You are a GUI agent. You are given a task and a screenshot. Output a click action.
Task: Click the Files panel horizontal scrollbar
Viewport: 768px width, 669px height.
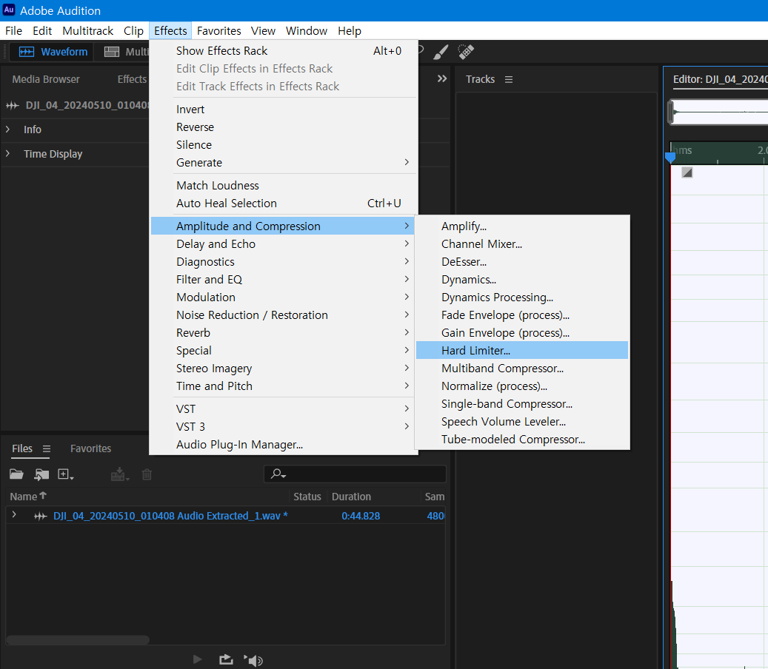(x=78, y=639)
